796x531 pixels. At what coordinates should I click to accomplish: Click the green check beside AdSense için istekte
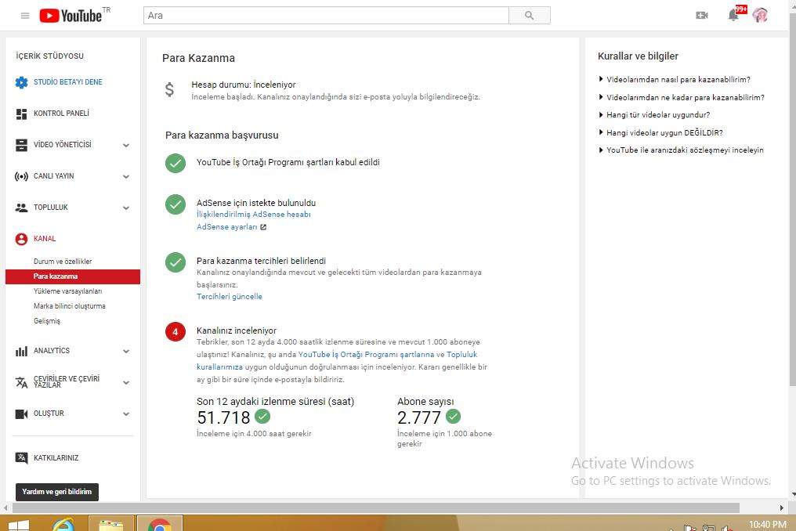point(175,204)
